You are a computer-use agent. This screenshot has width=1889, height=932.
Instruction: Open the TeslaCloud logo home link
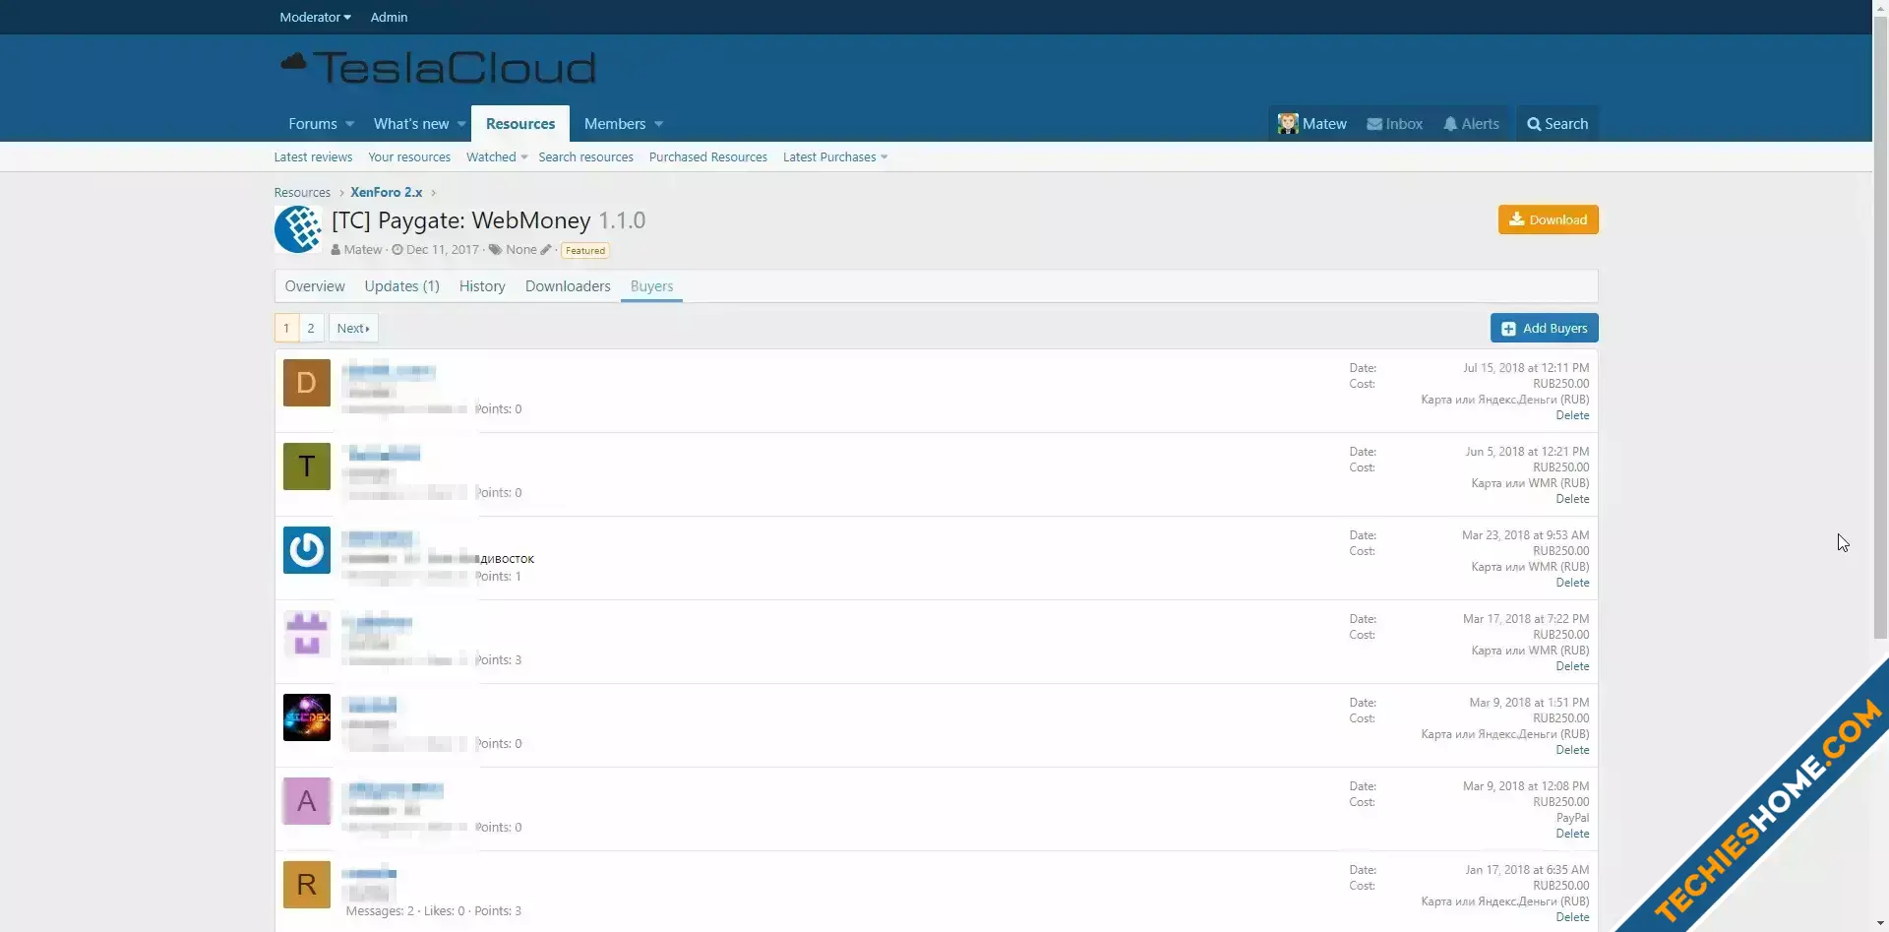438,68
